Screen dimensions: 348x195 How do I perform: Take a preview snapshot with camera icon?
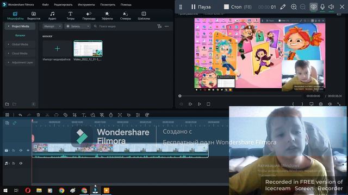[320, 104]
